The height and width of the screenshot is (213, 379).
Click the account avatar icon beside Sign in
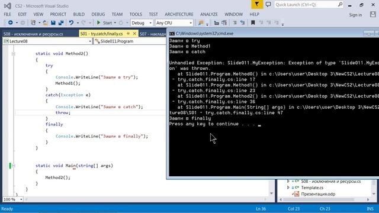coord(372,14)
